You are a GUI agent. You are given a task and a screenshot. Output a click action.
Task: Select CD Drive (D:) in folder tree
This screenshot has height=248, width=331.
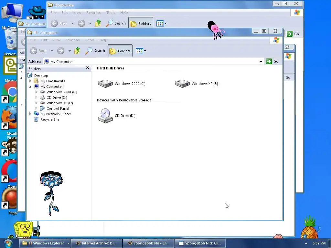pyautogui.click(x=57, y=98)
